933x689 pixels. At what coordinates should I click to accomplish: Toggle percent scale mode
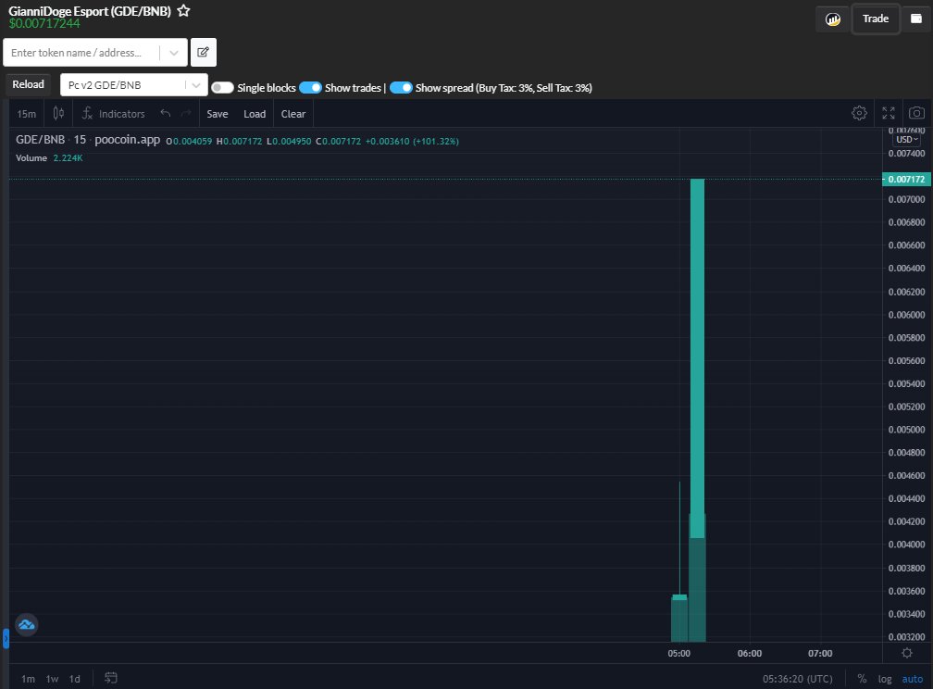click(861, 678)
